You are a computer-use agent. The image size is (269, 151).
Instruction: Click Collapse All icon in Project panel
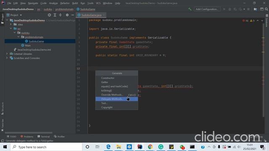pyautogui.click(x=61, y=15)
